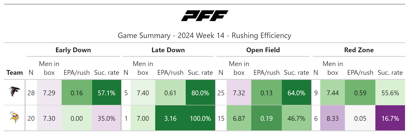Select the 3.16 EPA/rush cell

pos(170,118)
